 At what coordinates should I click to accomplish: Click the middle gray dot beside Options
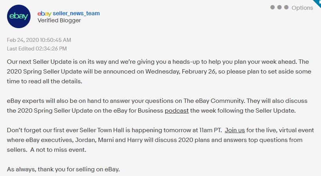(x=280, y=7)
